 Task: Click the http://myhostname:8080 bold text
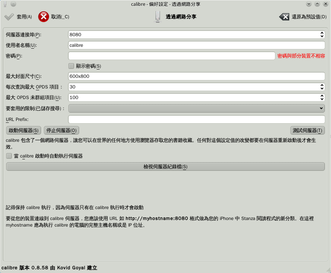click(x=157, y=219)
